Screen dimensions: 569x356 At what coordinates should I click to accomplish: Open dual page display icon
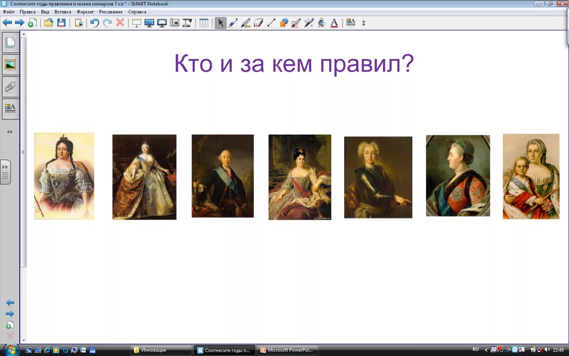point(162,23)
